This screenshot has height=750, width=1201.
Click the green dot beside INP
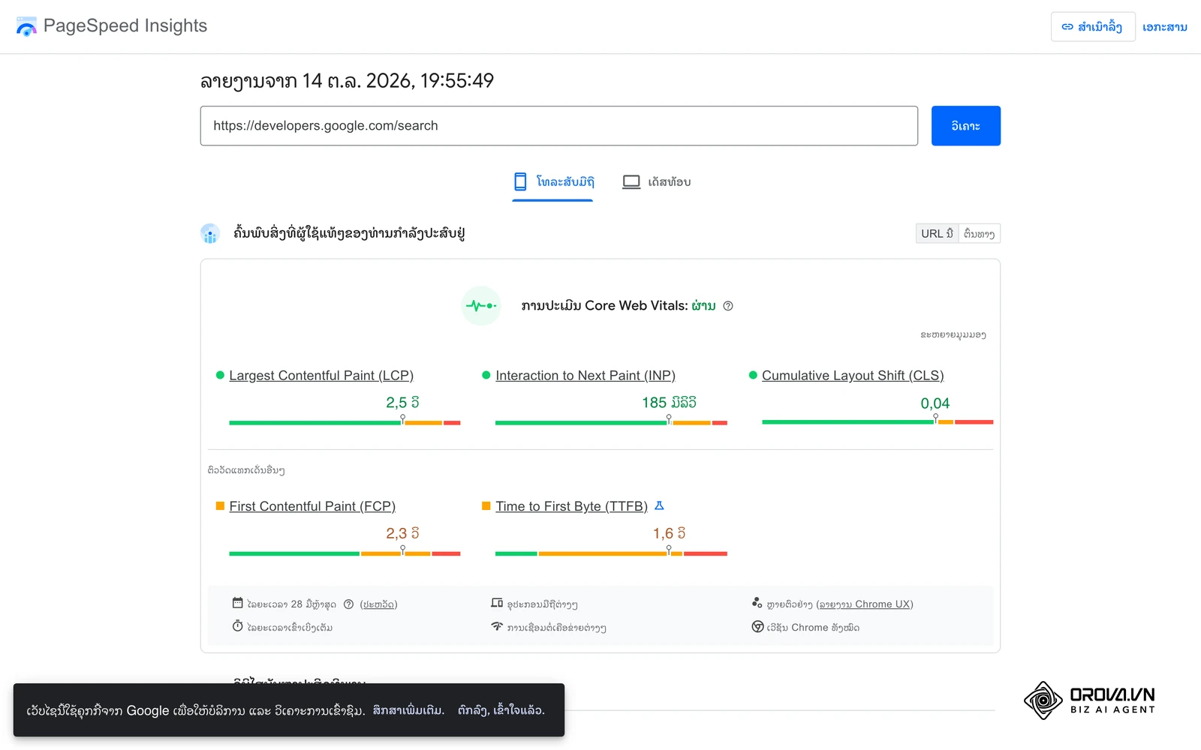(x=486, y=375)
